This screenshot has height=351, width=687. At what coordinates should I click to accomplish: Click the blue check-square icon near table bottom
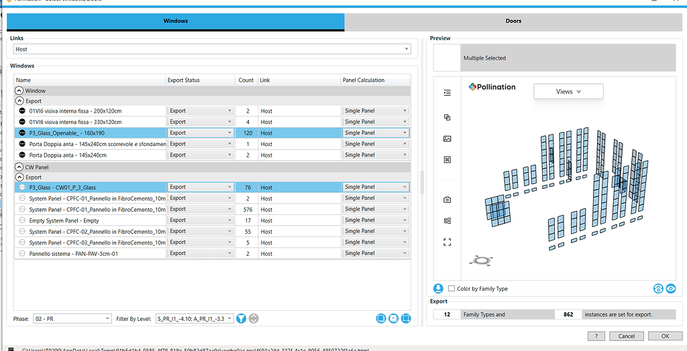[393, 319]
